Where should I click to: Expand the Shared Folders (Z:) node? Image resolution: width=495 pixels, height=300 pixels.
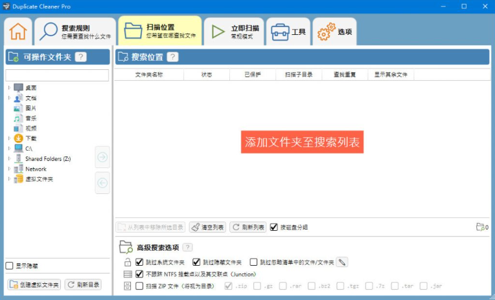(9, 158)
